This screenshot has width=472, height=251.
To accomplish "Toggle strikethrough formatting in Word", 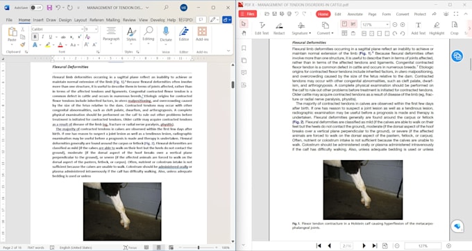I will (63, 37).
